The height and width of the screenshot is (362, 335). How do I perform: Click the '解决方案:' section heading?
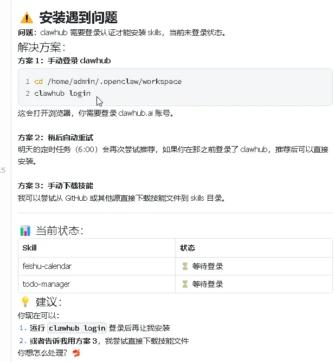41,47
